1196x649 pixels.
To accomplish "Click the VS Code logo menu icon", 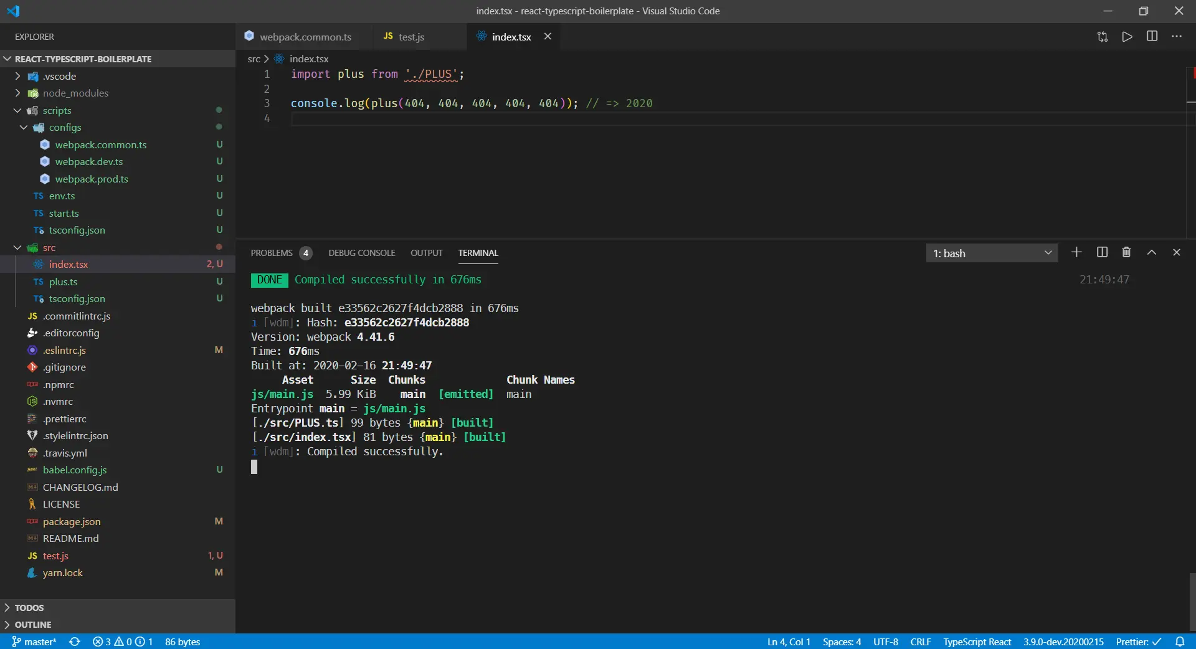I will tap(13, 11).
